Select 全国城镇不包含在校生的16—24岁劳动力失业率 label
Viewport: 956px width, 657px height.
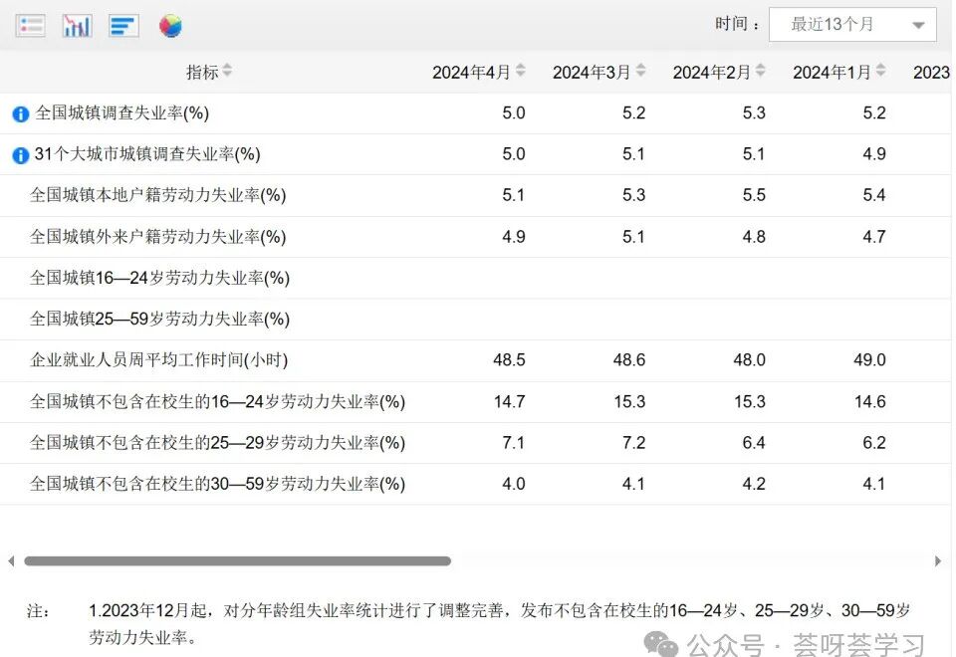point(218,401)
